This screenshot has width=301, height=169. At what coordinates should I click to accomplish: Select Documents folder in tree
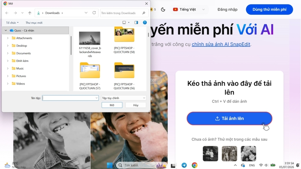pos(21,53)
